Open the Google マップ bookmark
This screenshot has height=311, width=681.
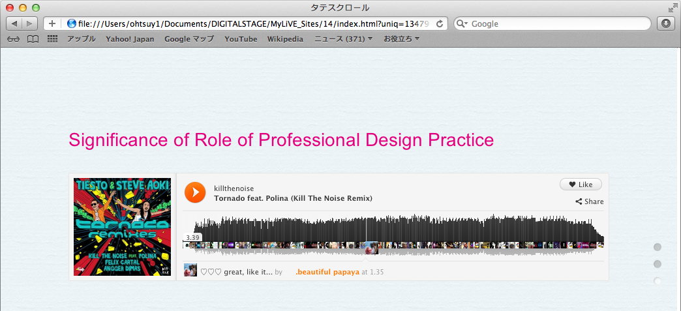click(x=189, y=39)
